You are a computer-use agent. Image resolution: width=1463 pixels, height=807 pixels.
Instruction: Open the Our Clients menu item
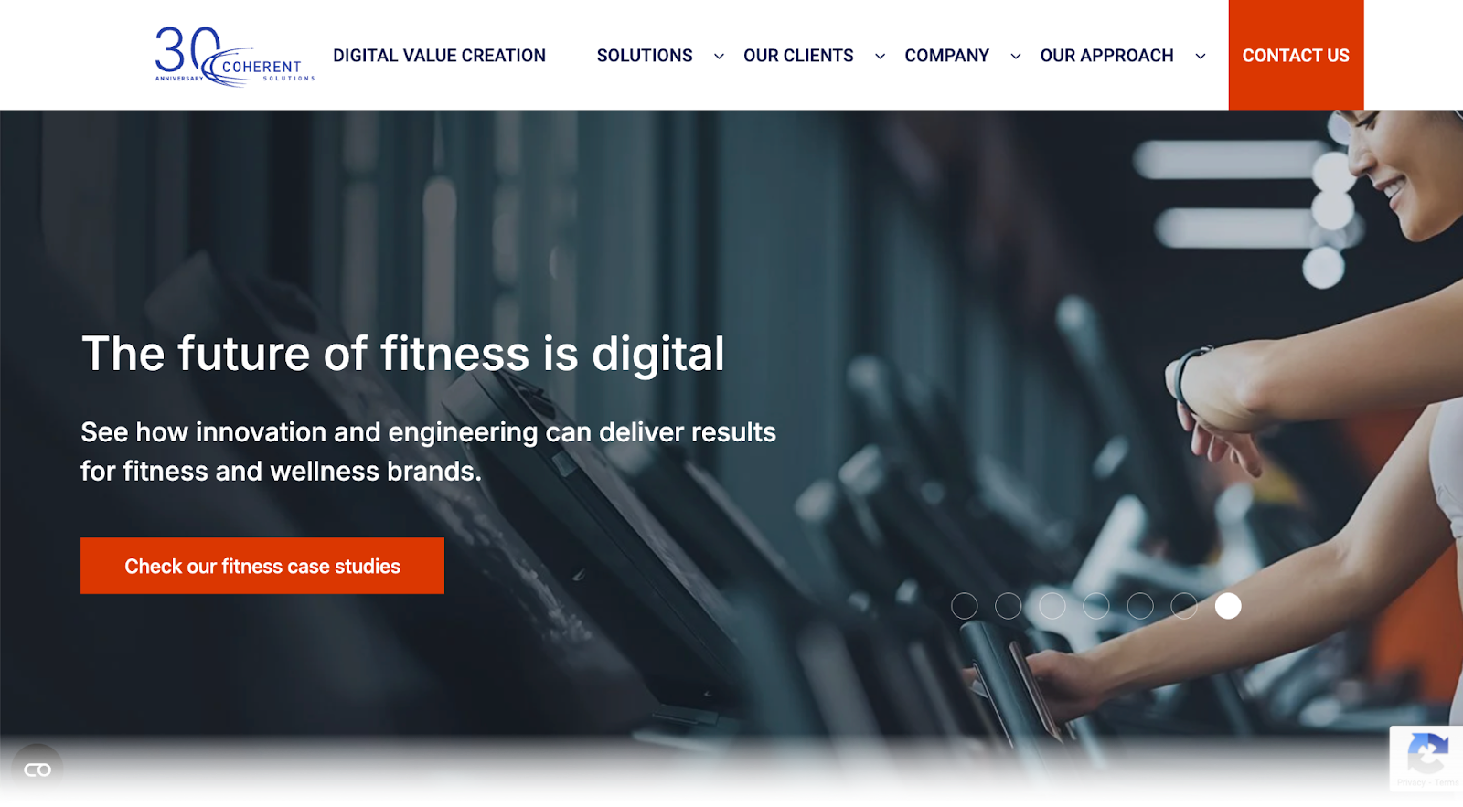pyautogui.click(x=798, y=56)
